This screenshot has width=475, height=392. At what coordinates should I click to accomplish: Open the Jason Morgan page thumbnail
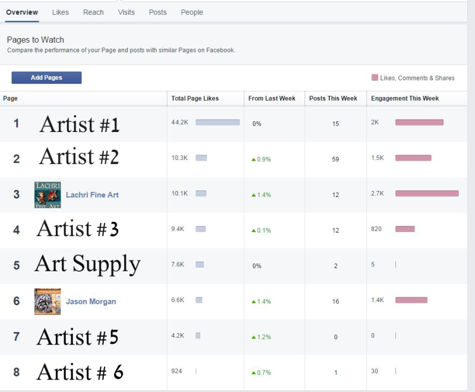pos(47,301)
